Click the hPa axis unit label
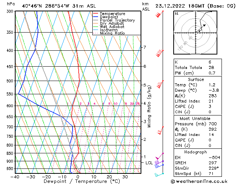Screen dimensions: 239x184 (11, 4)
